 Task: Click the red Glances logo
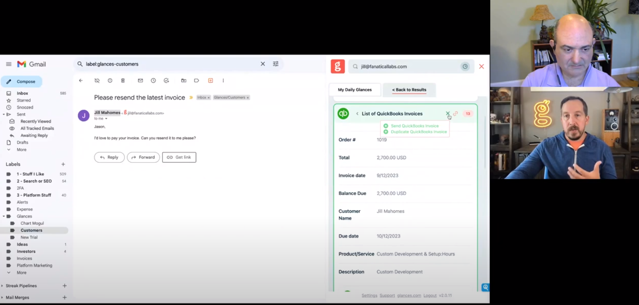pos(338,66)
